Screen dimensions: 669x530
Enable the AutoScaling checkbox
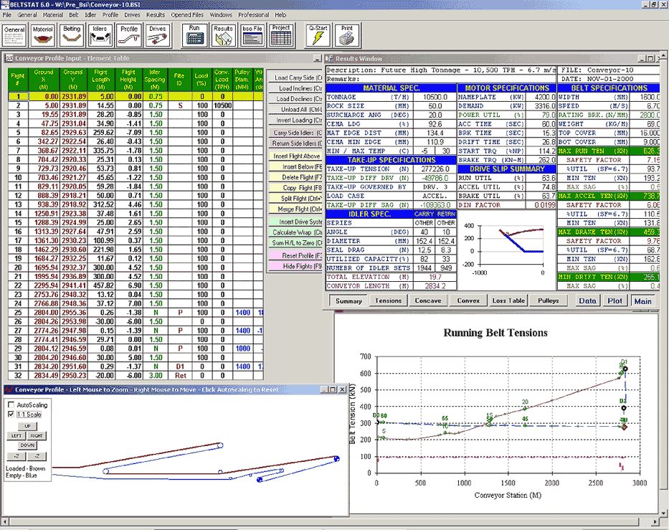coord(11,404)
